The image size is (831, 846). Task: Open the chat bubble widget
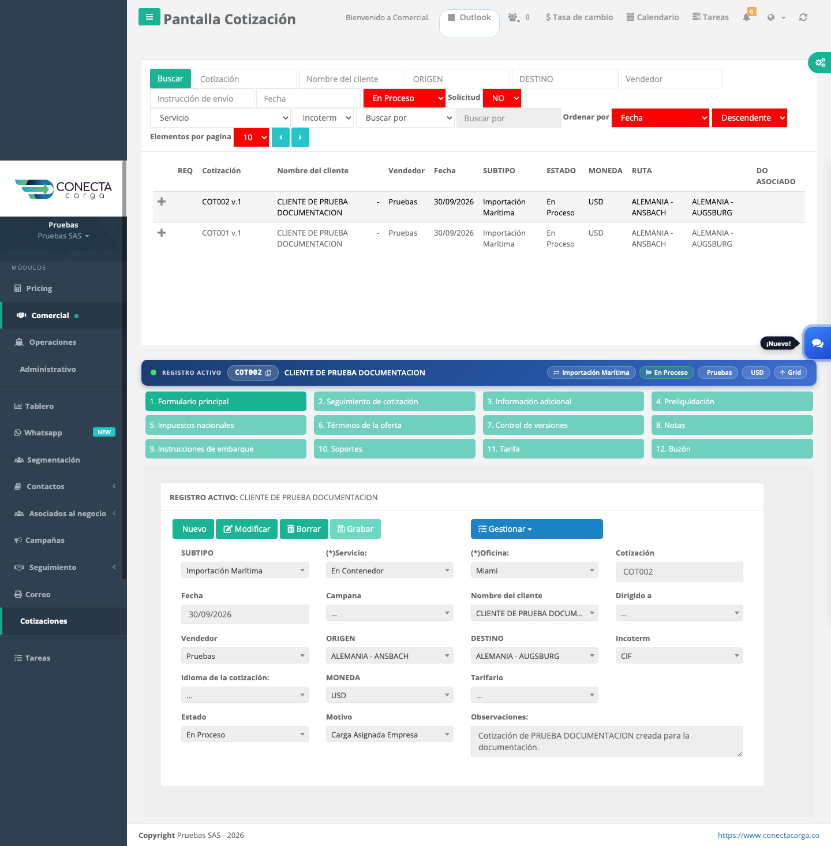tap(817, 343)
